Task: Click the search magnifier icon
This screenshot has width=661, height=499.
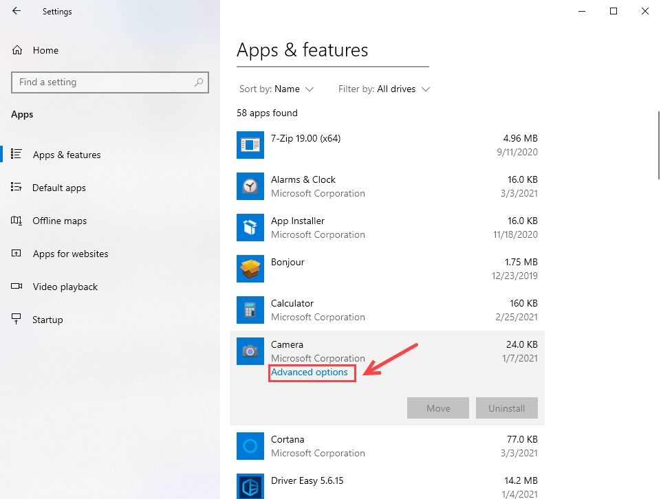Action: [199, 82]
